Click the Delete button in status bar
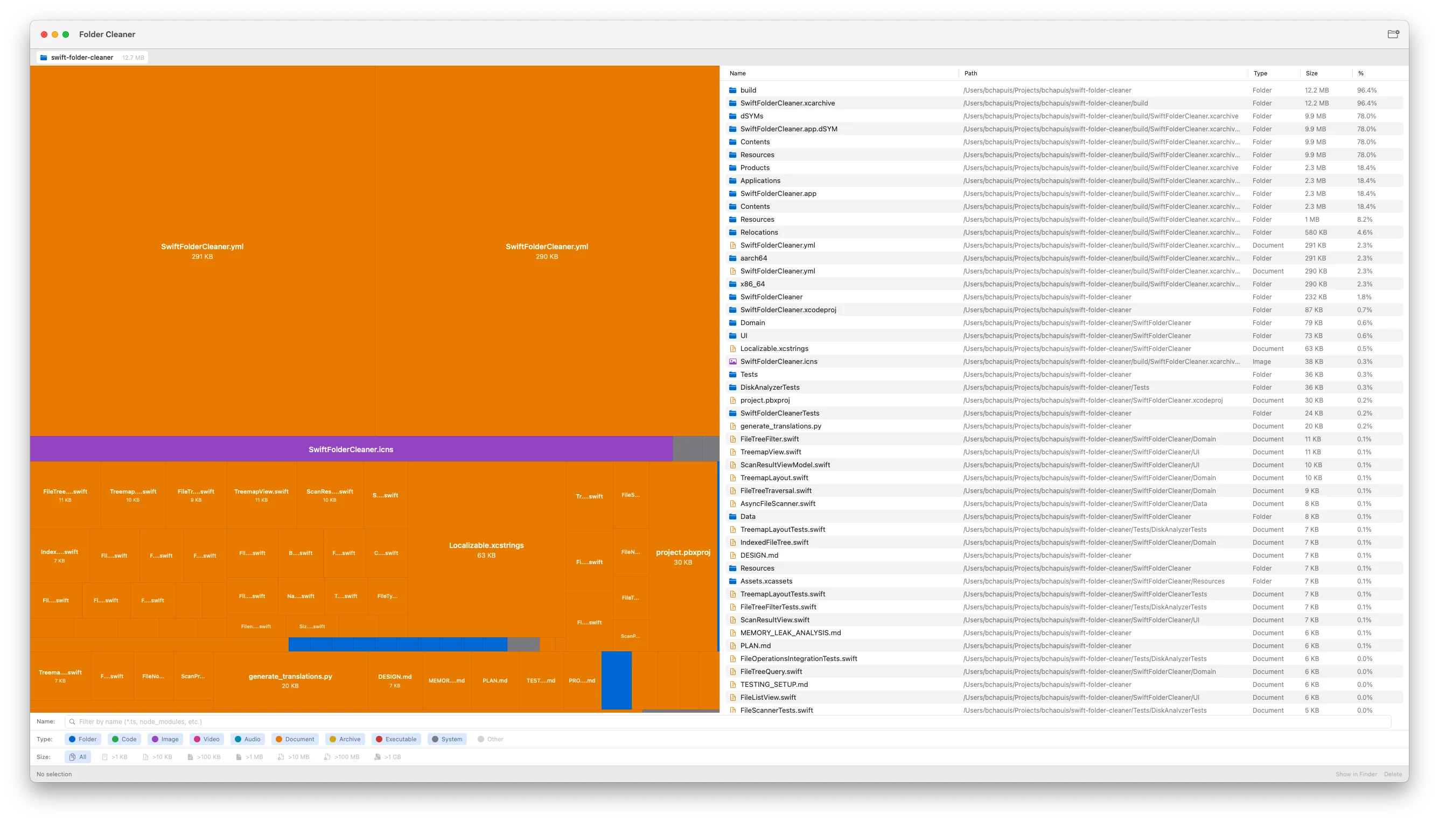The height and width of the screenshot is (822, 1439). pyautogui.click(x=1392, y=774)
